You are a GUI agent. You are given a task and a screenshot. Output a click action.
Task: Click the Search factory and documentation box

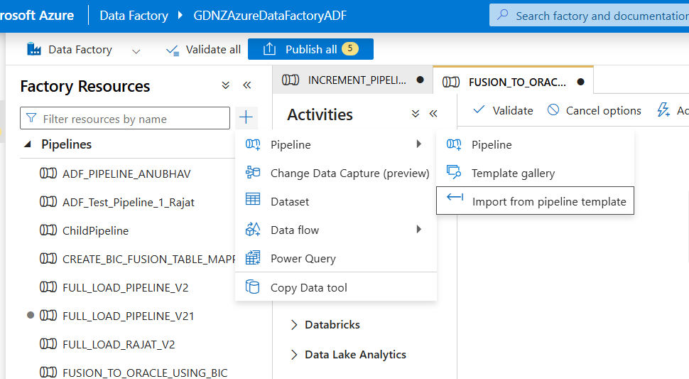[x=590, y=16]
